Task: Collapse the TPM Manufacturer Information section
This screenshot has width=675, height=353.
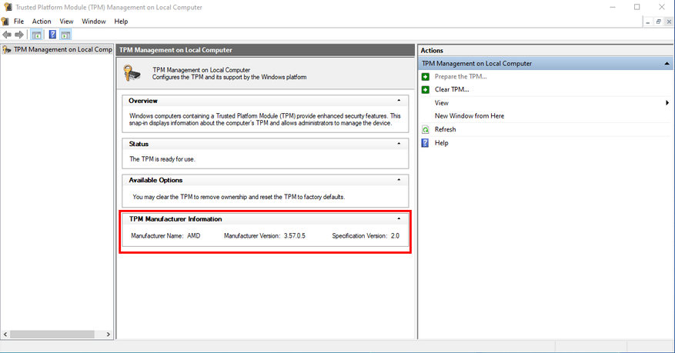Action: pyautogui.click(x=398, y=219)
